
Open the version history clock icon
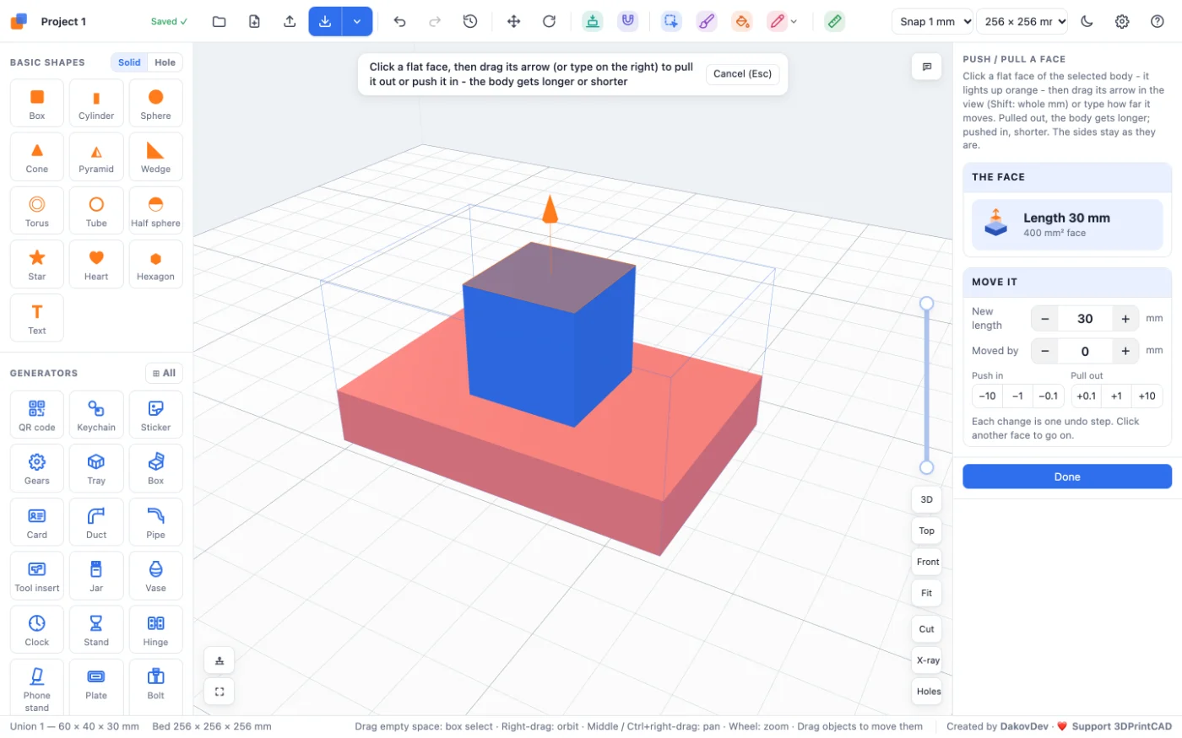tap(470, 21)
